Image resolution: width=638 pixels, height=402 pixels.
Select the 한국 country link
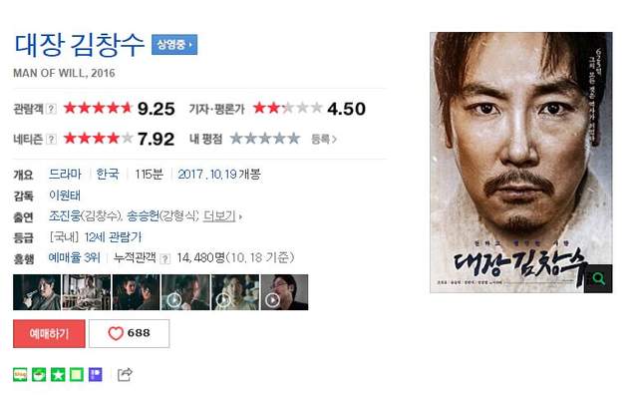(x=108, y=174)
